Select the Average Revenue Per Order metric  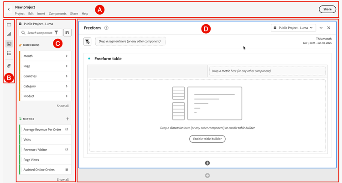tap(45, 130)
